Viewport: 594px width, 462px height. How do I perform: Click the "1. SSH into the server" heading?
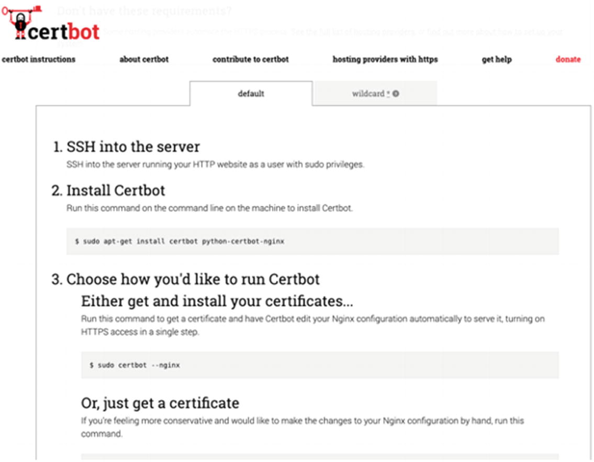pyautogui.click(x=126, y=147)
